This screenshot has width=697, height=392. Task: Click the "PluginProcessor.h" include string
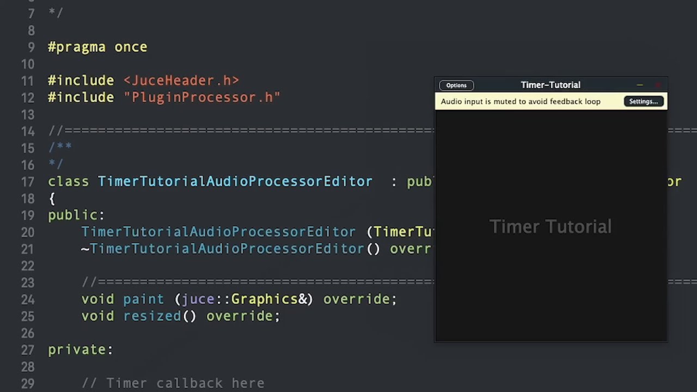(202, 97)
